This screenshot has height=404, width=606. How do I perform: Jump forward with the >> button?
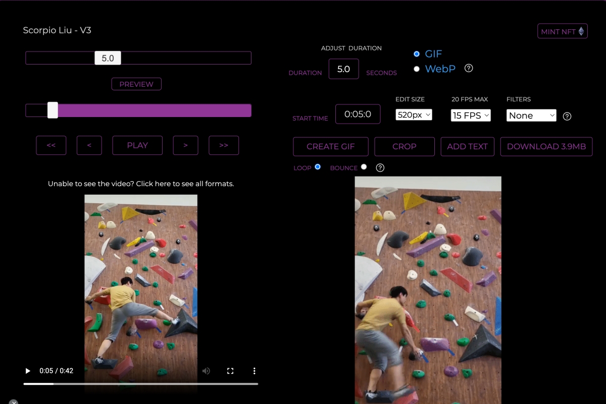(224, 145)
